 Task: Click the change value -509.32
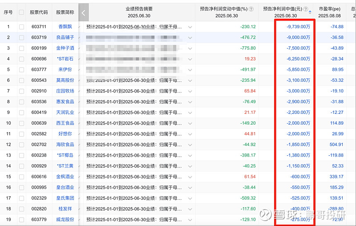(248, 198)
